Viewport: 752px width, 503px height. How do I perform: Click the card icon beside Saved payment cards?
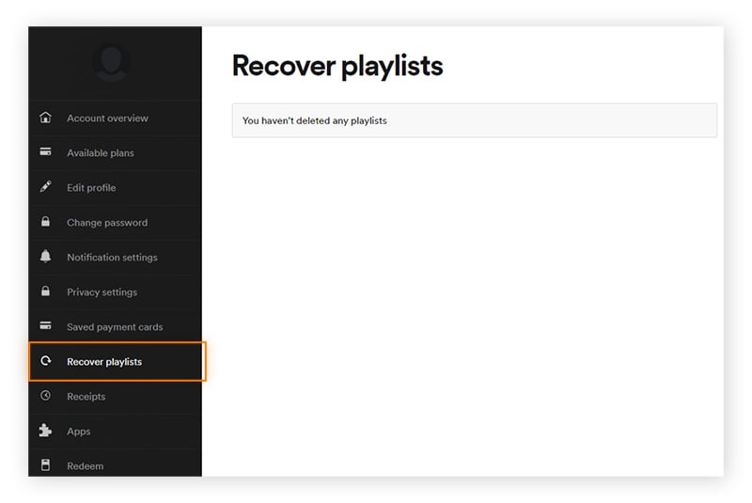(x=45, y=325)
